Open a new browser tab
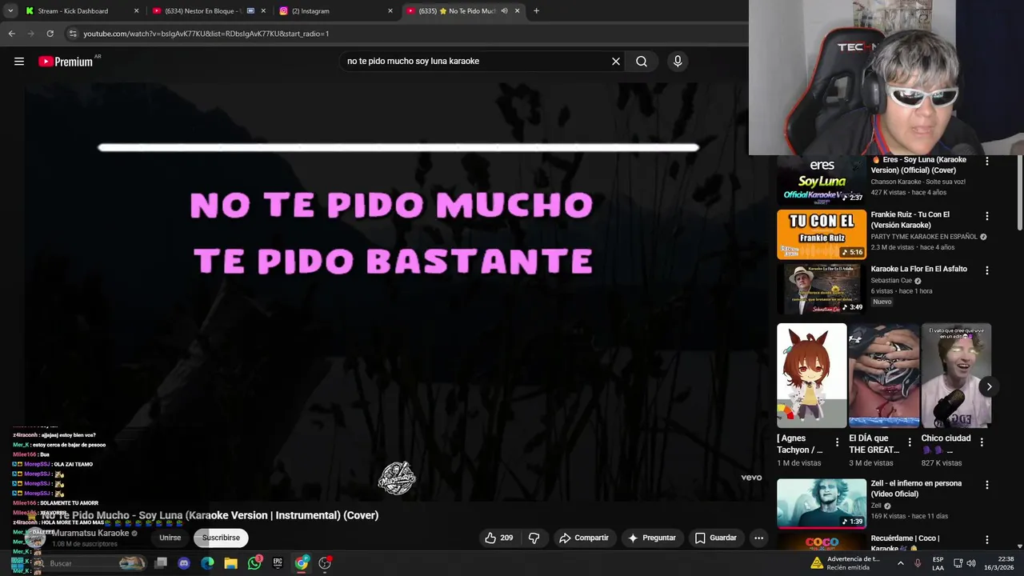The height and width of the screenshot is (576, 1024). click(x=536, y=11)
